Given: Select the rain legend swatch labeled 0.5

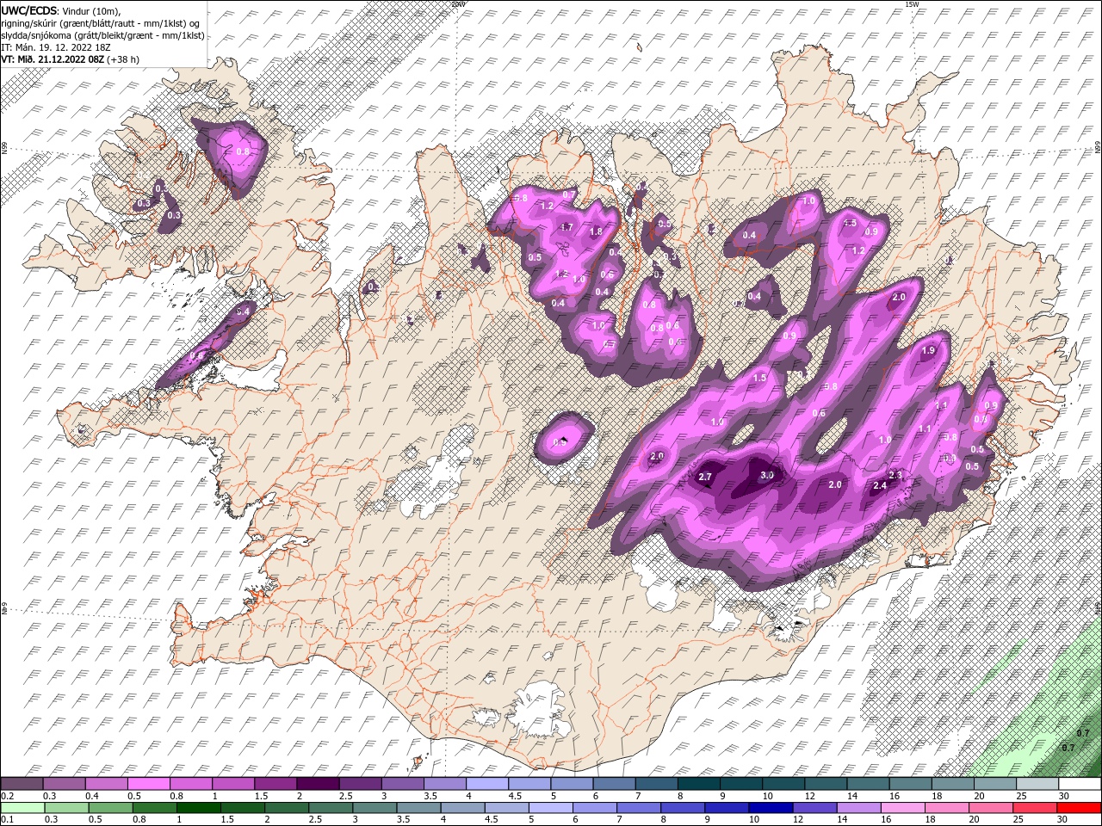Looking at the screenshot, I should click(110, 808).
